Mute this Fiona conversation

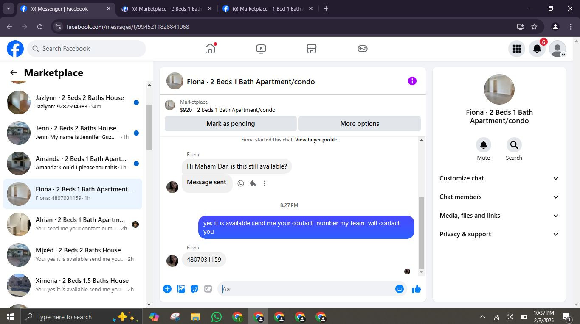point(483,145)
